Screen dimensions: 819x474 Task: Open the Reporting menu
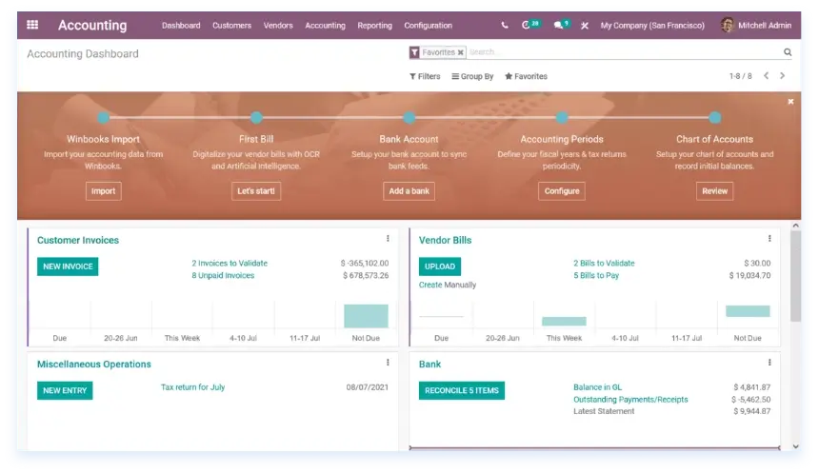[374, 26]
